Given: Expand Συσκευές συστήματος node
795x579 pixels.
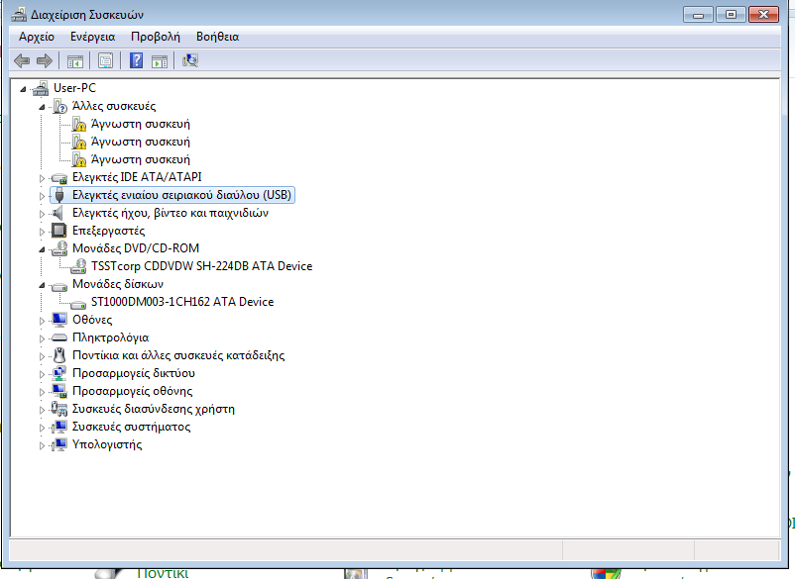Looking at the screenshot, I should (42, 428).
